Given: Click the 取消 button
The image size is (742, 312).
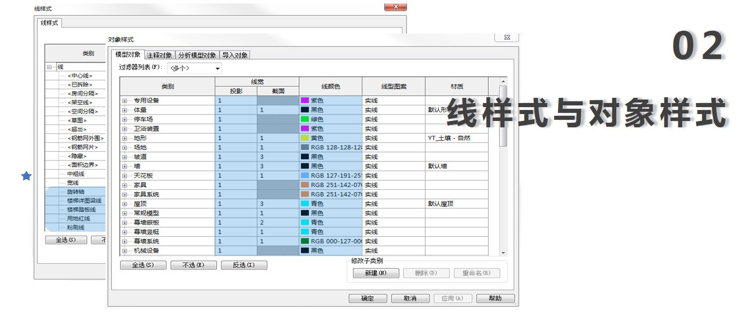Looking at the screenshot, I should pos(410,299).
